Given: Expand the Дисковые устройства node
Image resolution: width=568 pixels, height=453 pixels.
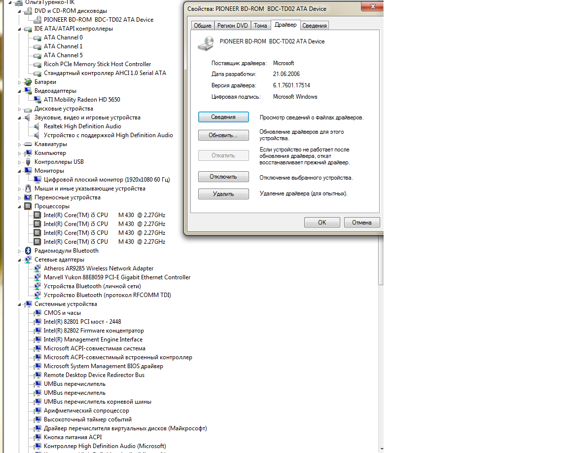Looking at the screenshot, I should [x=20, y=109].
